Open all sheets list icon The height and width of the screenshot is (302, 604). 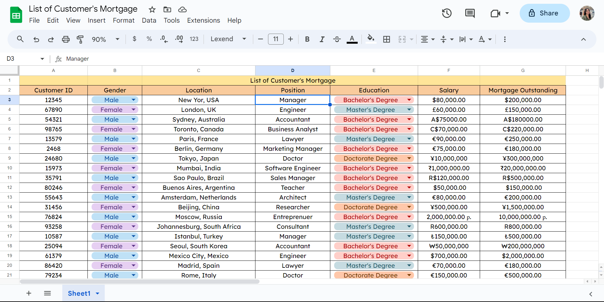[48, 293]
